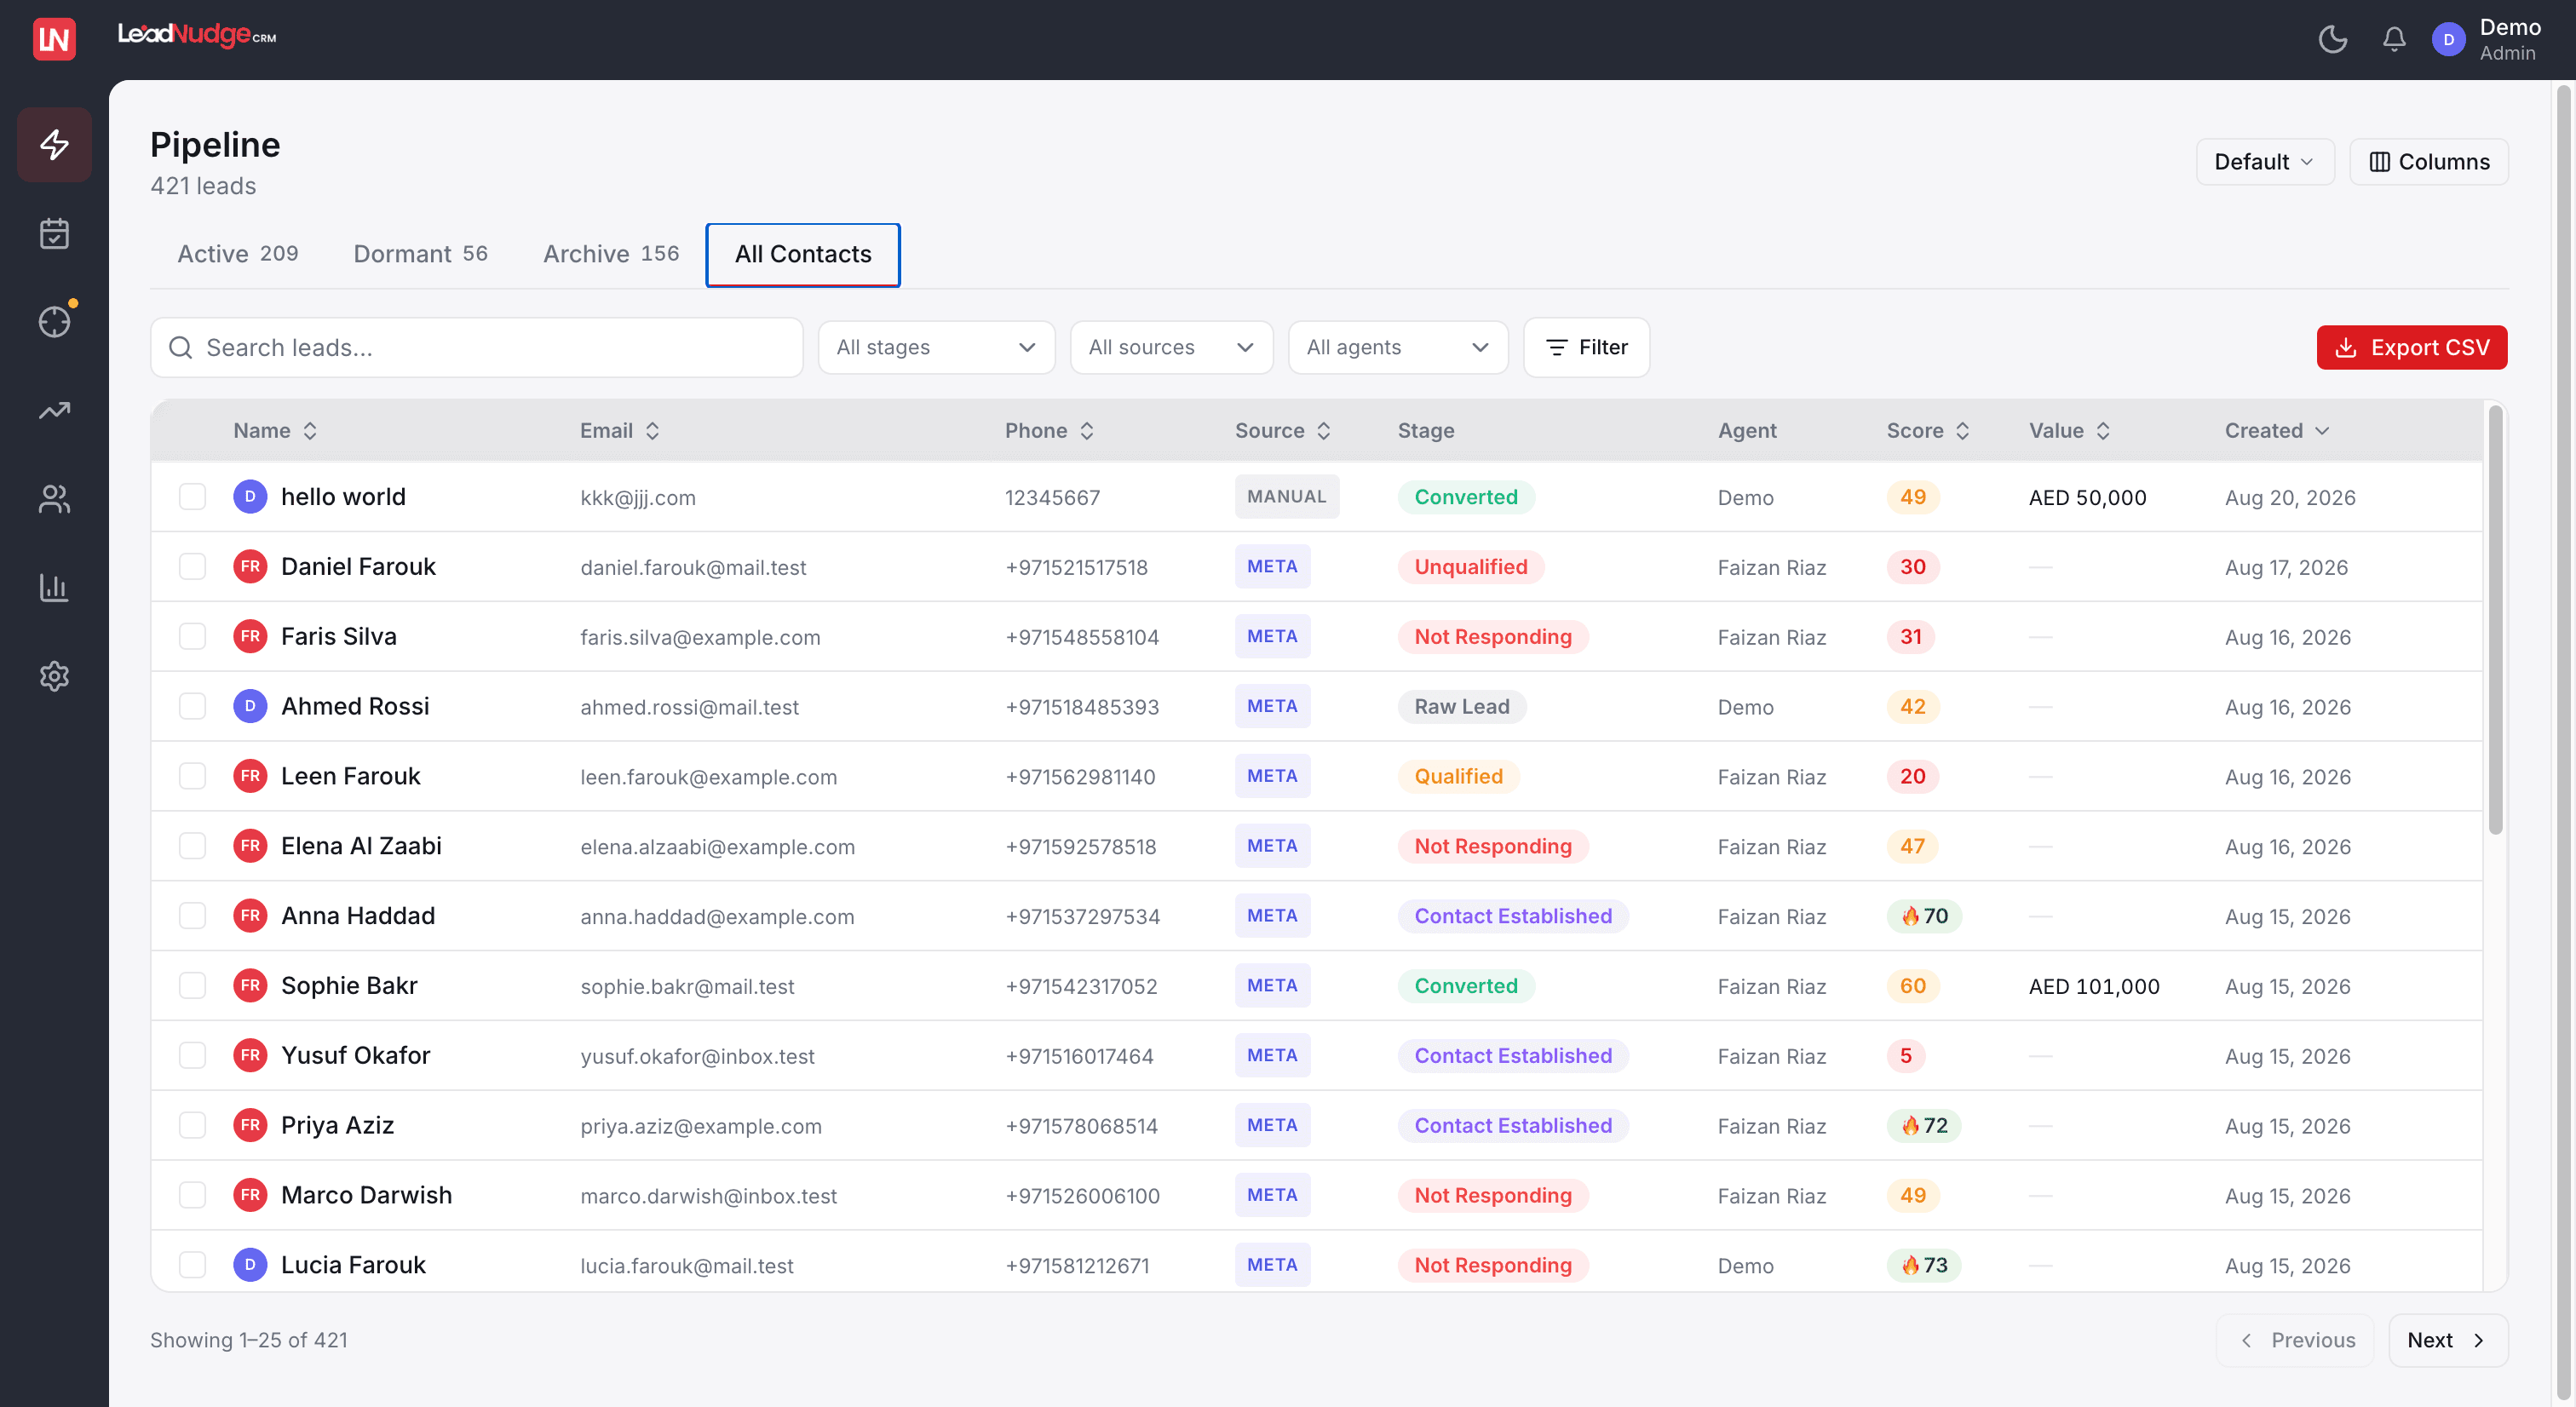This screenshot has width=2576, height=1407.
Task: Open the bar chart reports sidebar icon
Action: pyautogui.click(x=54, y=587)
